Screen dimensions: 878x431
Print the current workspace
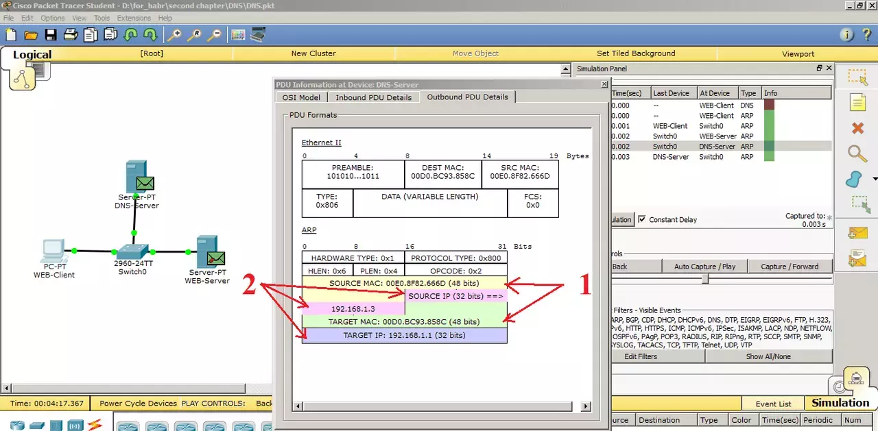[x=71, y=35]
